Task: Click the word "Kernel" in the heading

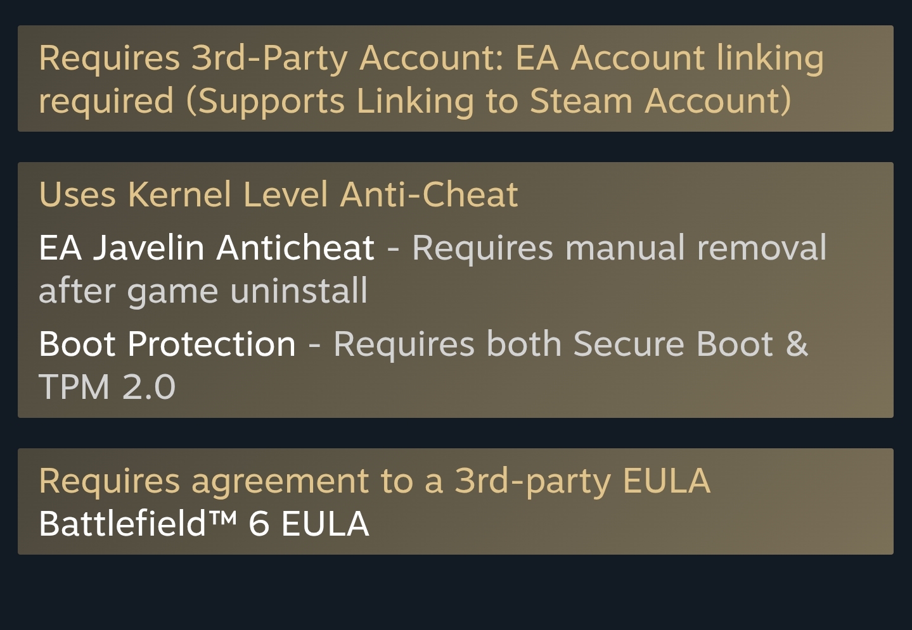Action: coord(179,194)
